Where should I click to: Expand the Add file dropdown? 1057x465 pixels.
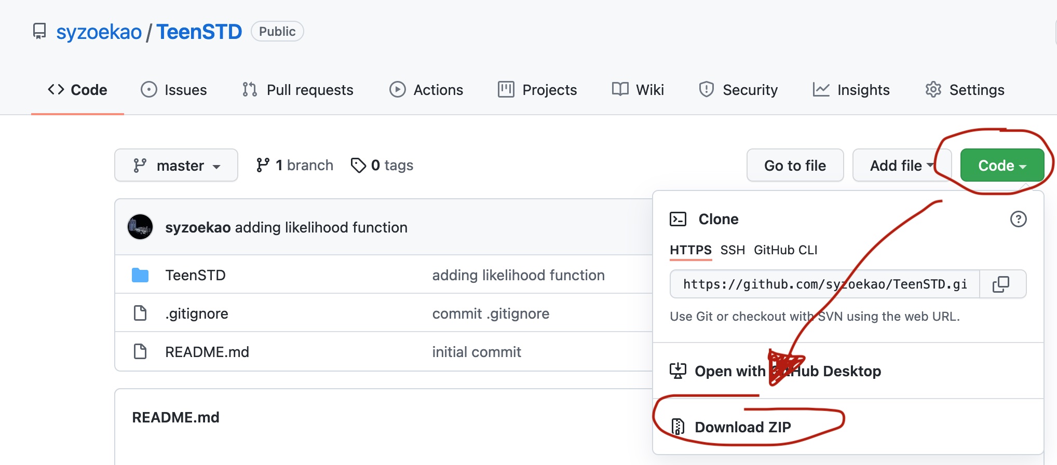pos(902,165)
